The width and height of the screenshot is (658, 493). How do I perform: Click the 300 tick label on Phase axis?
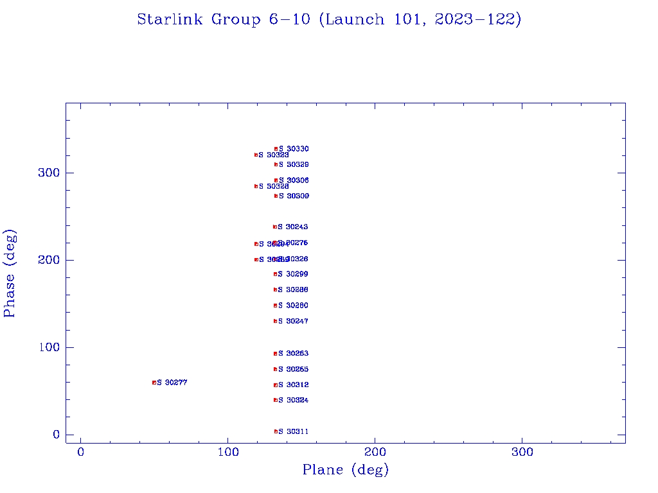coord(49,173)
